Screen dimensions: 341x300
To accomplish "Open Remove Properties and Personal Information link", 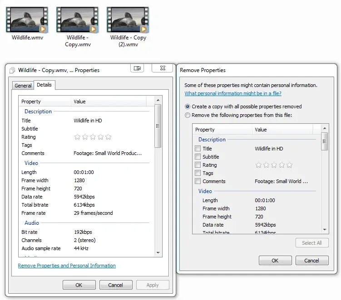I will tap(67, 266).
